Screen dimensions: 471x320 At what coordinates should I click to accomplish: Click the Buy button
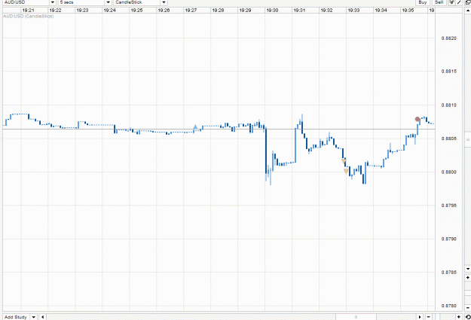click(x=422, y=2)
